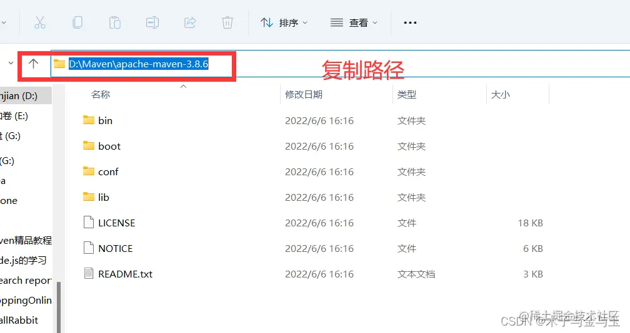This screenshot has width=630, height=333.
Task: Open the sidebar item ending in 精品教程
Action: (x=26, y=241)
